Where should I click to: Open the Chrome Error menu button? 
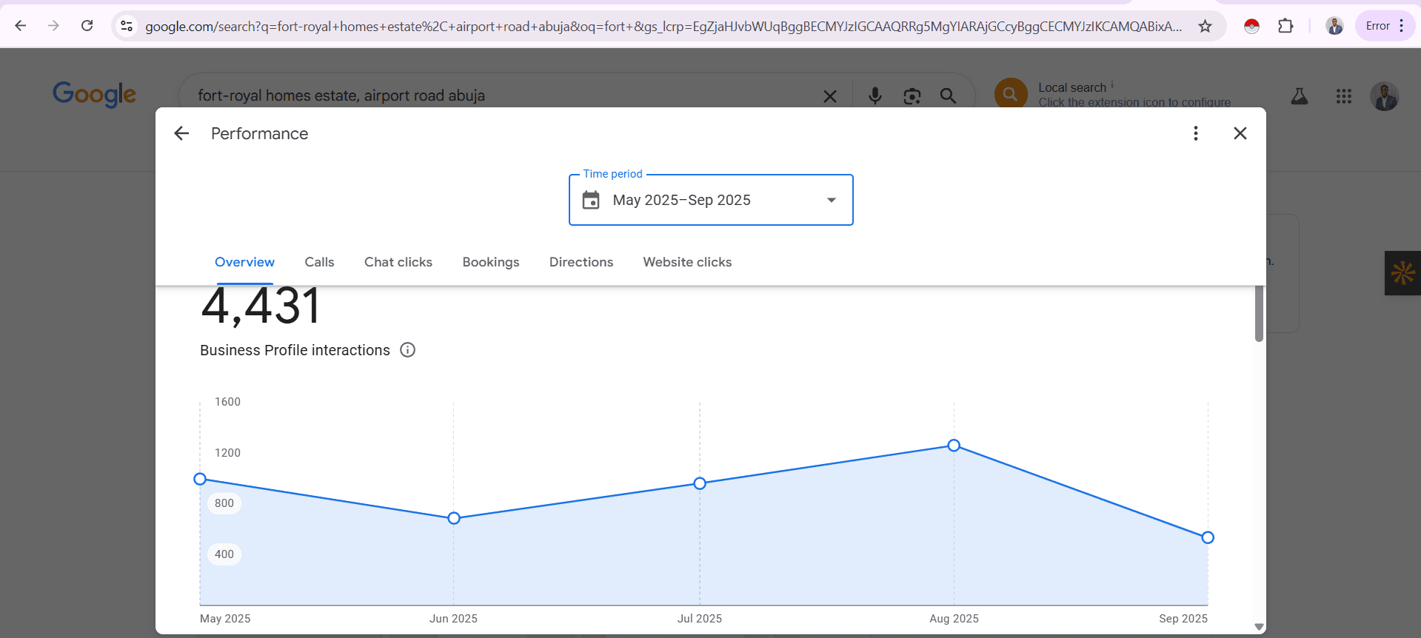(x=1384, y=26)
